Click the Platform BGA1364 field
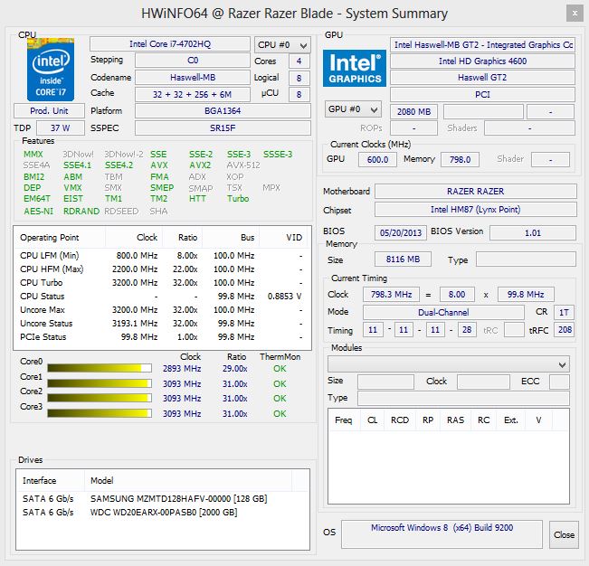 click(223, 111)
